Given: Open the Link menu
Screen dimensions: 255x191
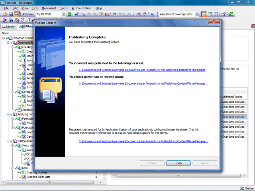Looking at the screenshot, I should click(35, 8).
